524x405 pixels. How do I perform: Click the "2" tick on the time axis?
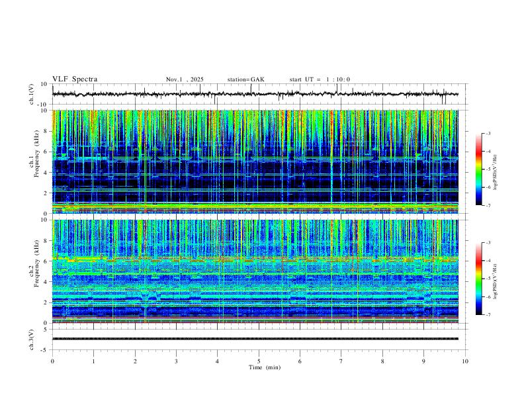click(x=135, y=361)
